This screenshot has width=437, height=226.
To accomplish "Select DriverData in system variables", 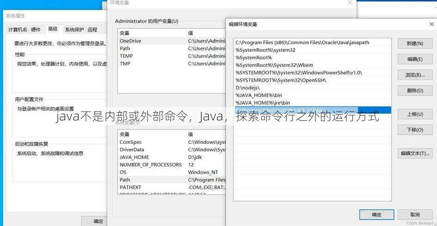I will (171, 149).
